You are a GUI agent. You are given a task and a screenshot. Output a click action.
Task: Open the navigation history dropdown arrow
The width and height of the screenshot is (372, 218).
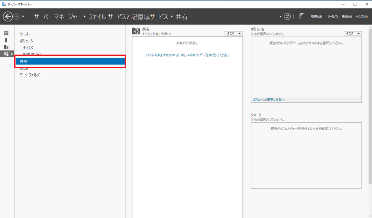click(23, 17)
